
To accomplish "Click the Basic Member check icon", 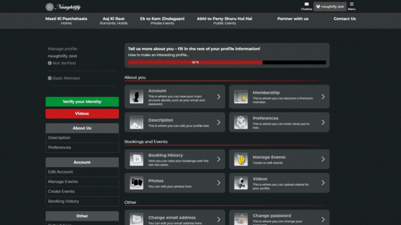I will click(50, 78).
